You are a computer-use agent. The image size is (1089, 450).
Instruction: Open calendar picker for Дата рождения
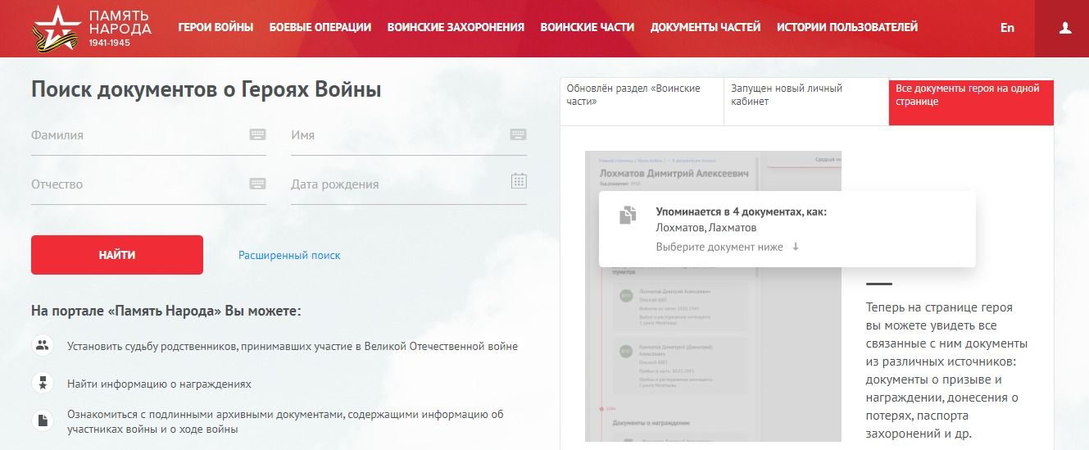518,182
